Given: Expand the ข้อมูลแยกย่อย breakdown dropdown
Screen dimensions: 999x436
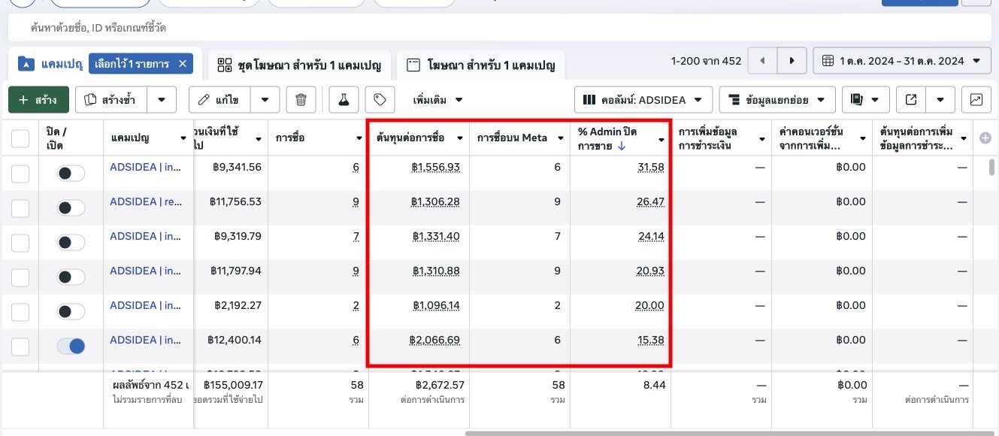Looking at the screenshot, I should point(776,100).
